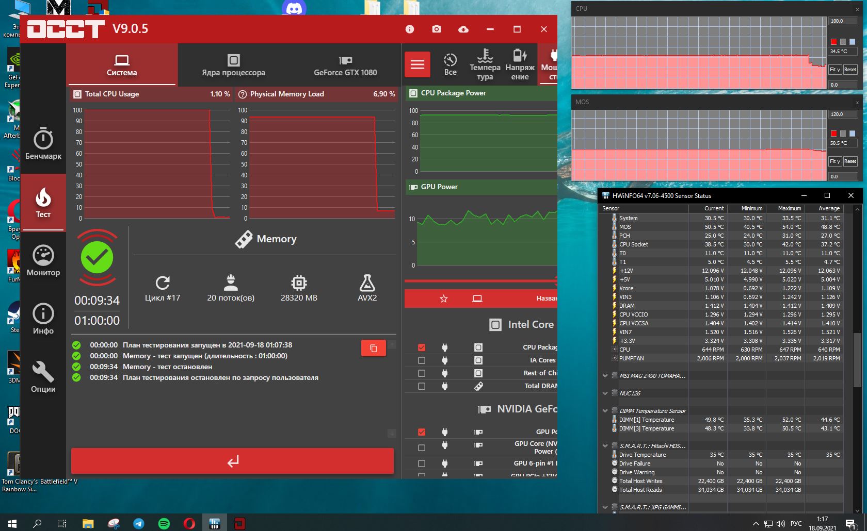This screenshot has height=531, width=867.
Task: Open Telegram from the taskbar
Action: coord(139,524)
